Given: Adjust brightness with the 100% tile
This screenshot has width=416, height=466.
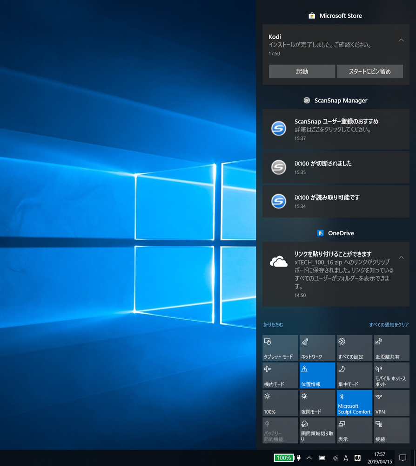Looking at the screenshot, I should [x=280, y=403].
